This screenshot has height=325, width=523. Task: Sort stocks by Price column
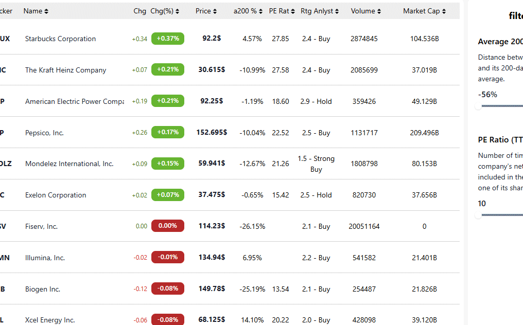pos(206,11)
